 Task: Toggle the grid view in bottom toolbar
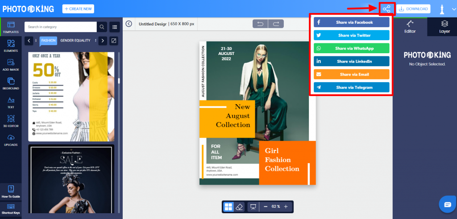(228, 207)
